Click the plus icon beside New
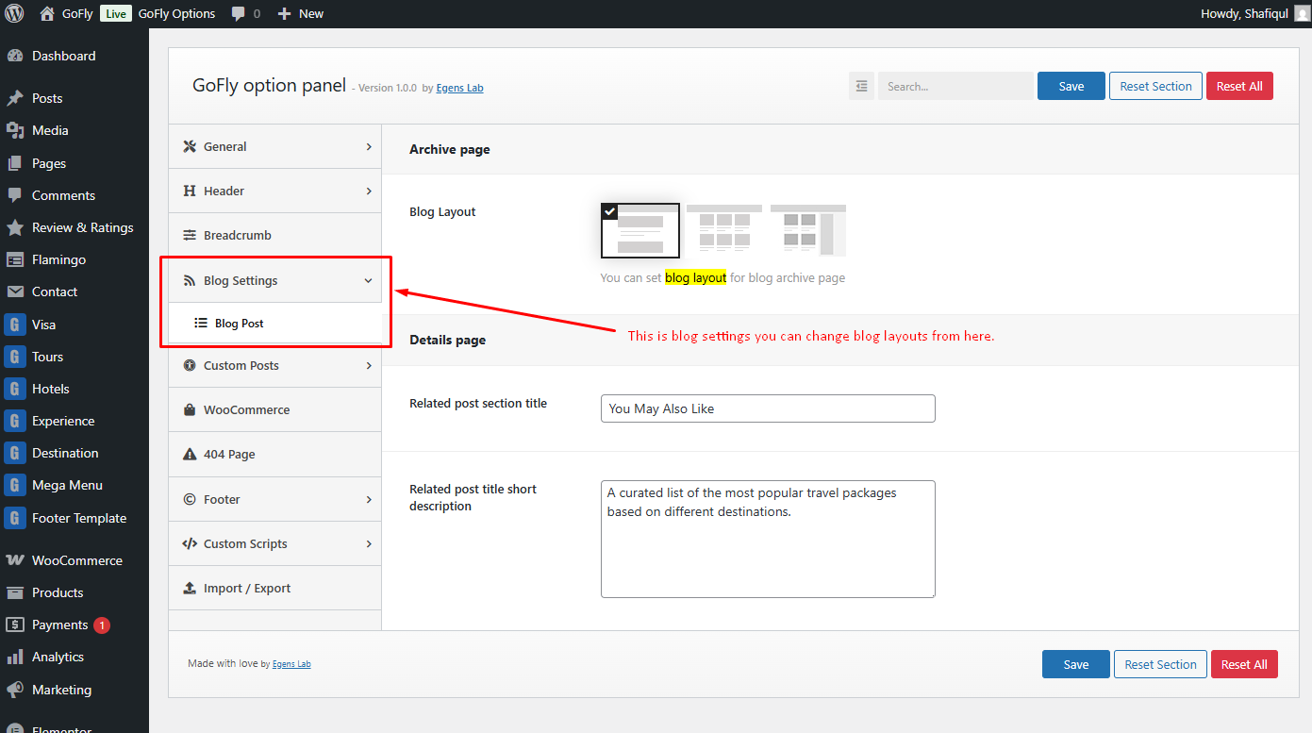Image resolution: width=1312 pixels, height=733 pixels. [x=284, y=13]
